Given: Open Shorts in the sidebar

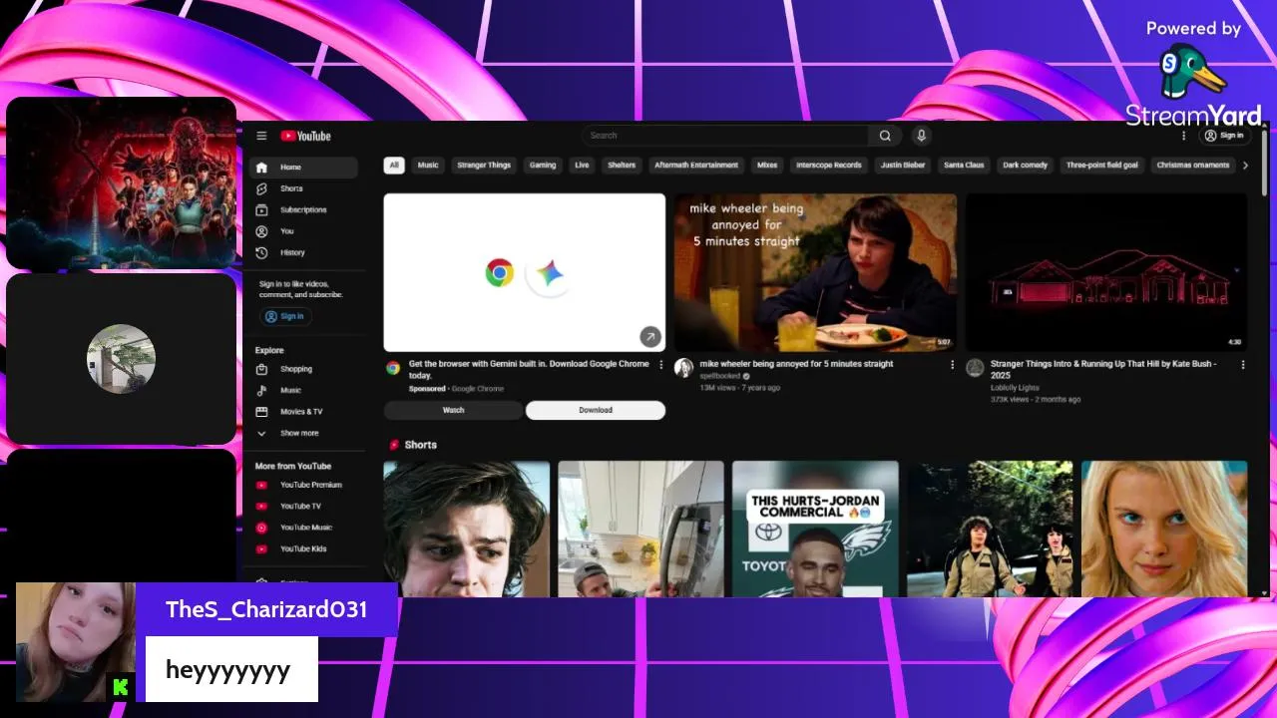Looking at the screenshot, I should tap(303, 188).
